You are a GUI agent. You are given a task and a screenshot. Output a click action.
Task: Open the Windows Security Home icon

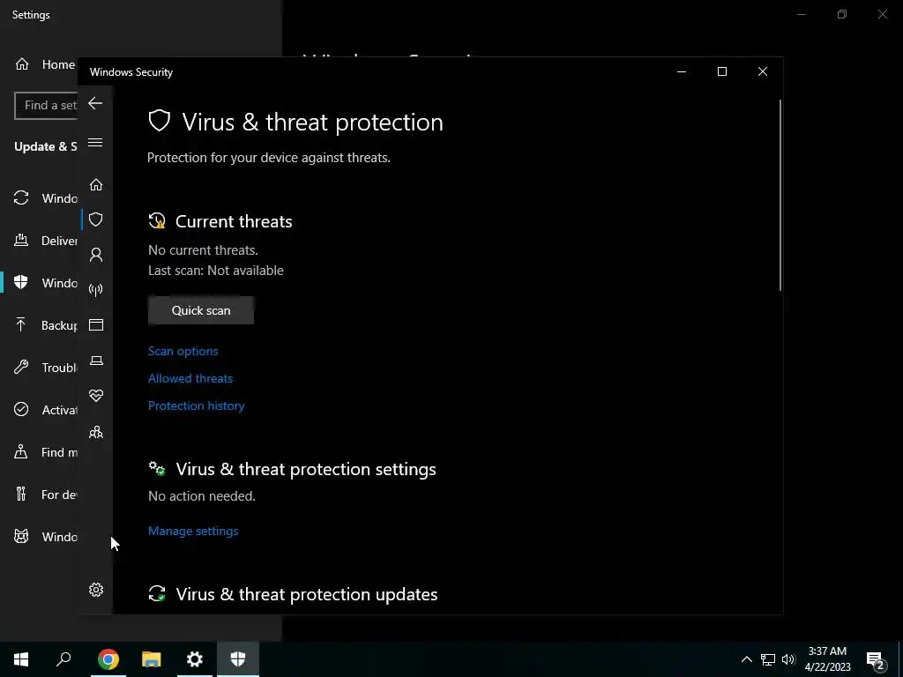tap(95, 185)
